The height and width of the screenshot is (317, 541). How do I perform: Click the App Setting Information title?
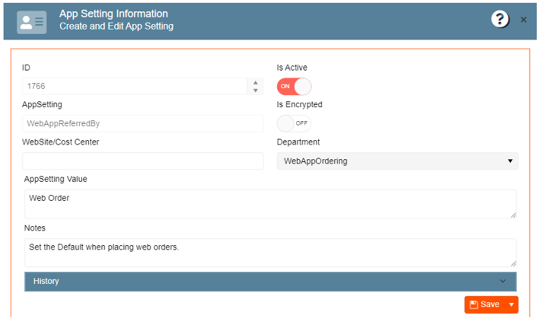[114, 14]
